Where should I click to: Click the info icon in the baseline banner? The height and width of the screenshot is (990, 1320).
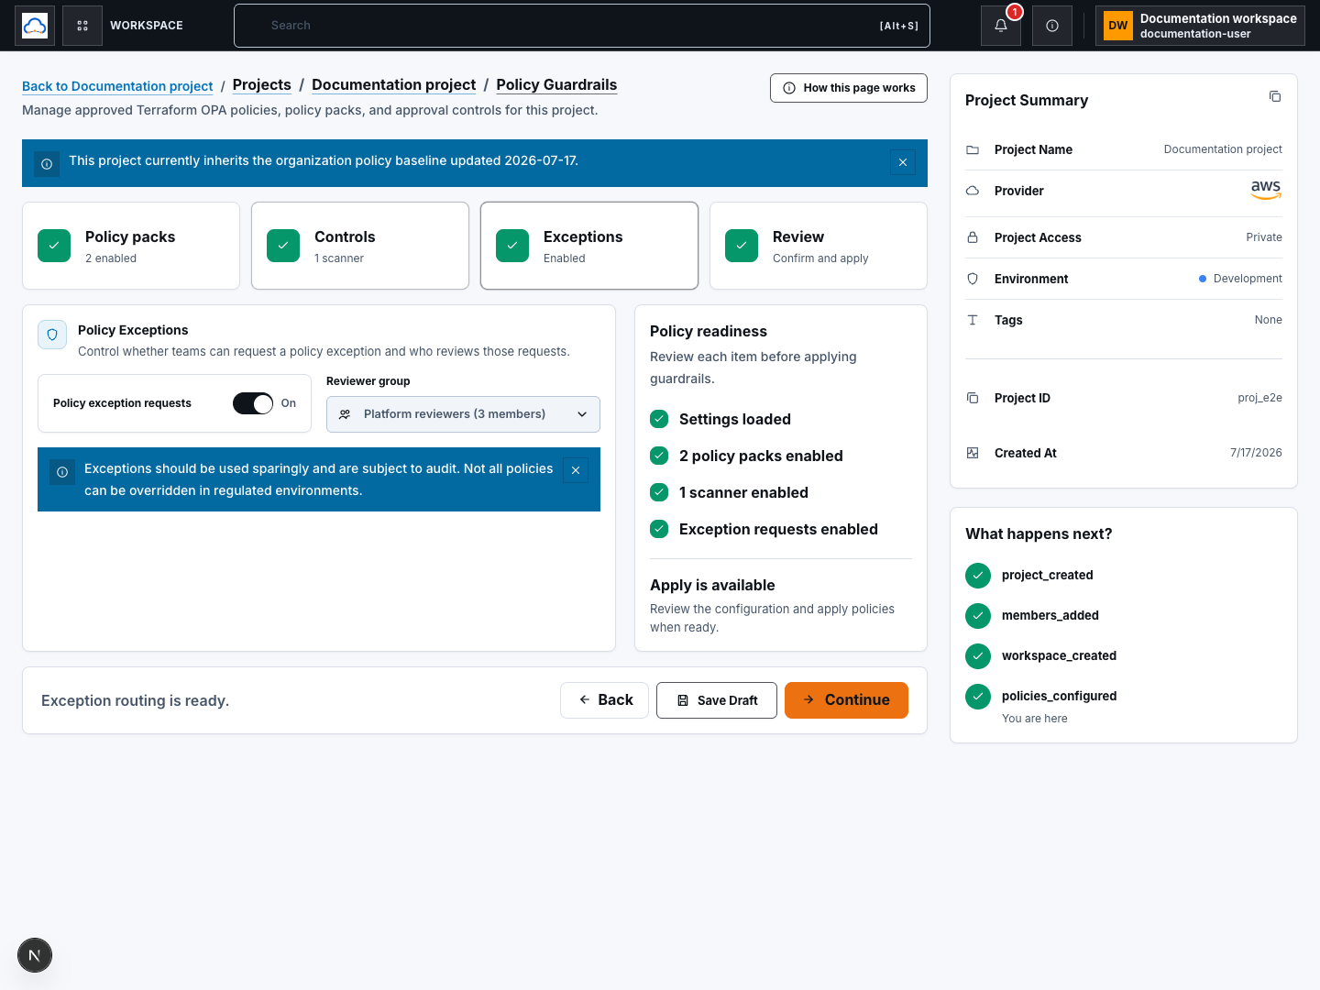47,164
